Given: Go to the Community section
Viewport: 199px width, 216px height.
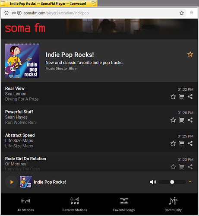Looking at the screenshot, I should pos(173,204).
